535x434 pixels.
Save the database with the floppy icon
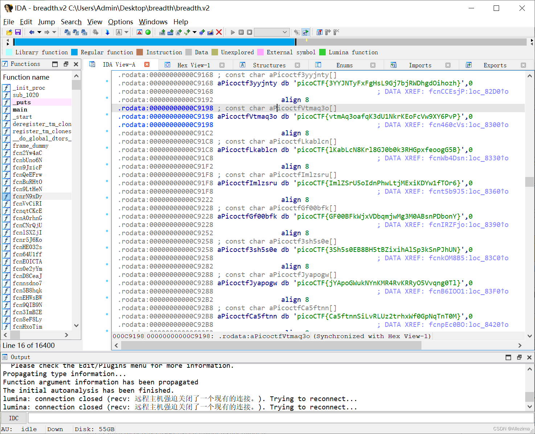tap(17, 32)
